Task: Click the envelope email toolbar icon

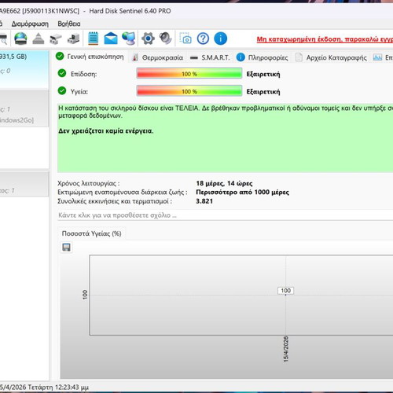Action: [111, 39]
